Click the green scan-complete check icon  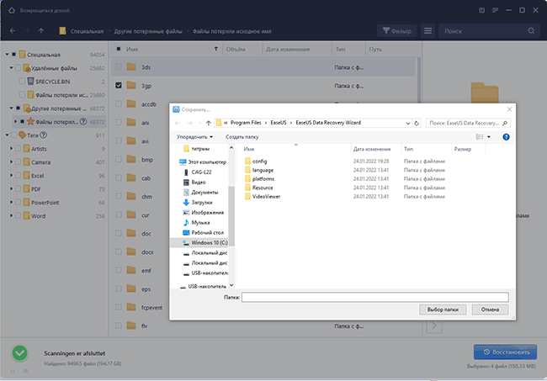(x=20, y=353)
